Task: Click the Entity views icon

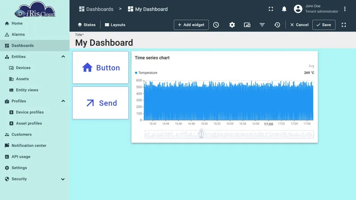Action: (x=12, y=90)
